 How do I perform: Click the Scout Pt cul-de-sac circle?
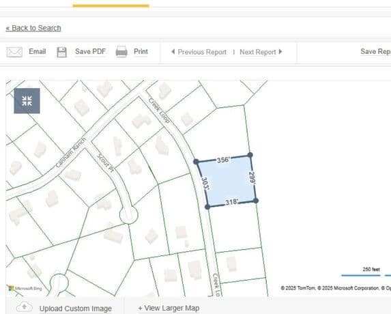(x=129, y=215)
